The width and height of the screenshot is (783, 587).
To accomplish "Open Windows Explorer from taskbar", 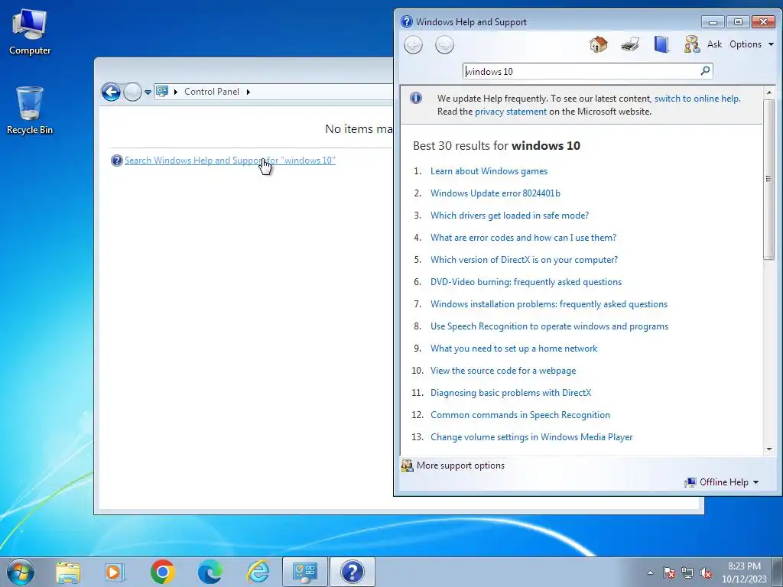I will tap(68, 572).
